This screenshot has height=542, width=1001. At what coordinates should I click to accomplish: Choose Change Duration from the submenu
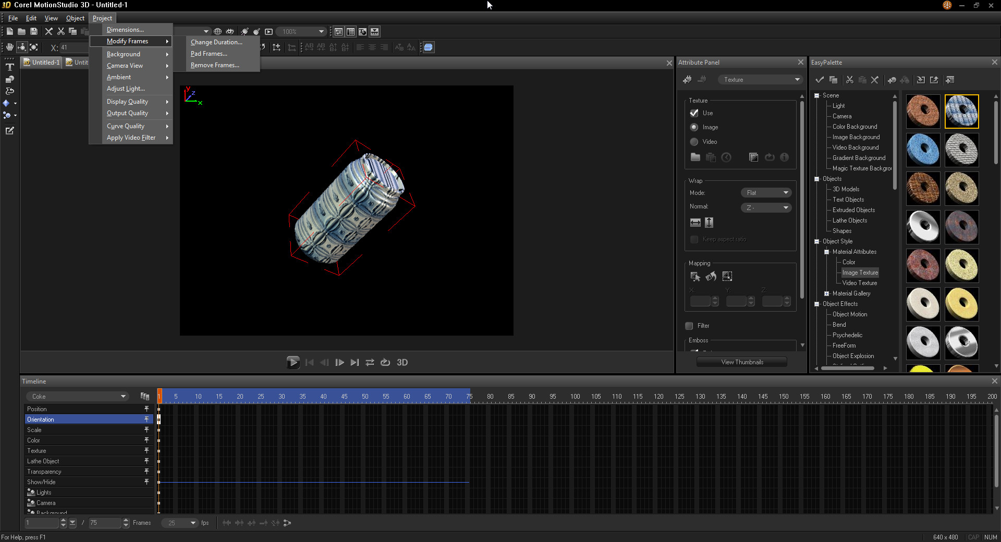(x=216, y=42)
